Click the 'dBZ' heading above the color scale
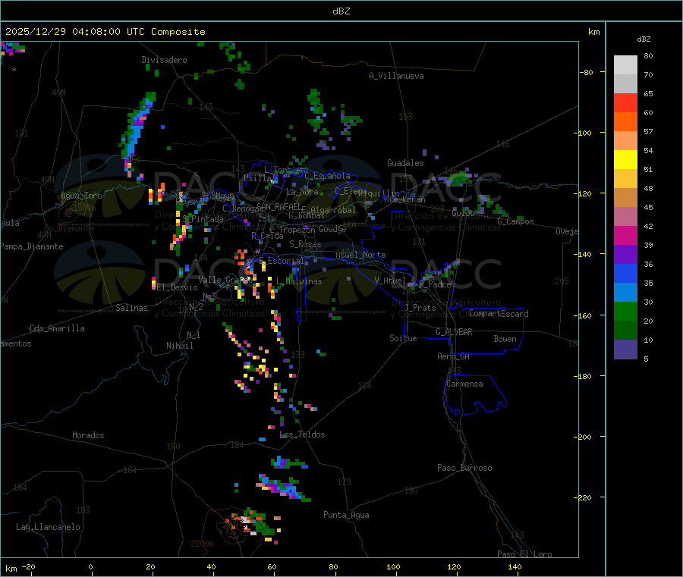Viewport: 683px width, 577px height. click(x=644, y=39)
